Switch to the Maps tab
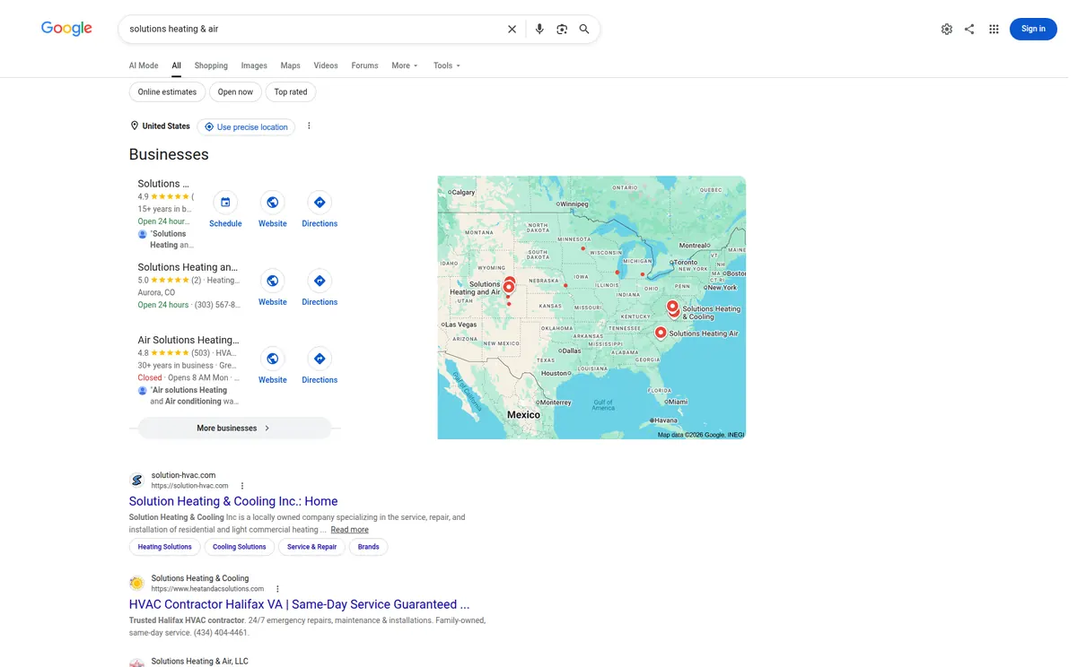The image size is (1077, 667). coord(290,65)
